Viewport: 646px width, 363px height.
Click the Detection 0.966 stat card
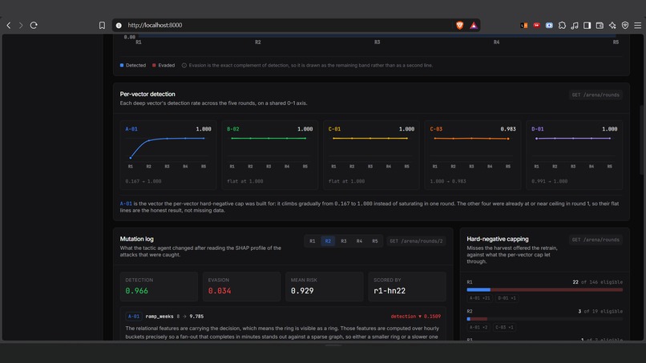(x=159, y=286)
